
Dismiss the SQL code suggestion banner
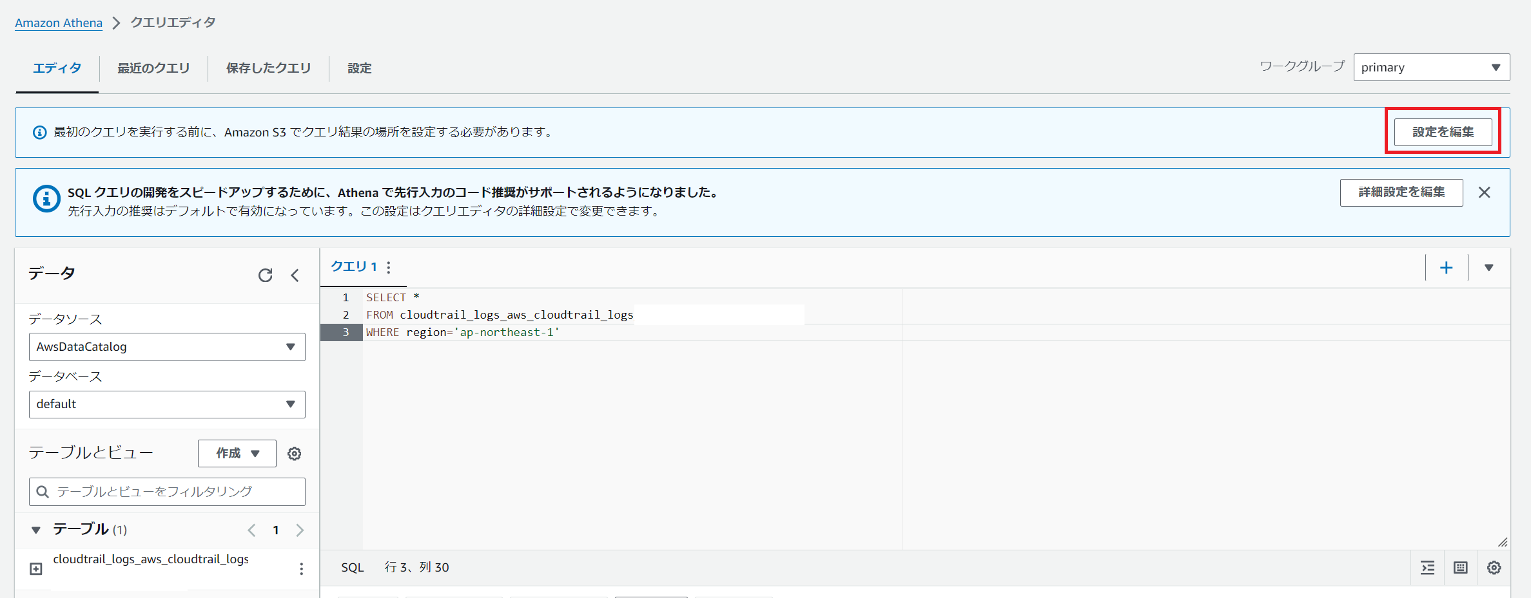point(1484,192)
